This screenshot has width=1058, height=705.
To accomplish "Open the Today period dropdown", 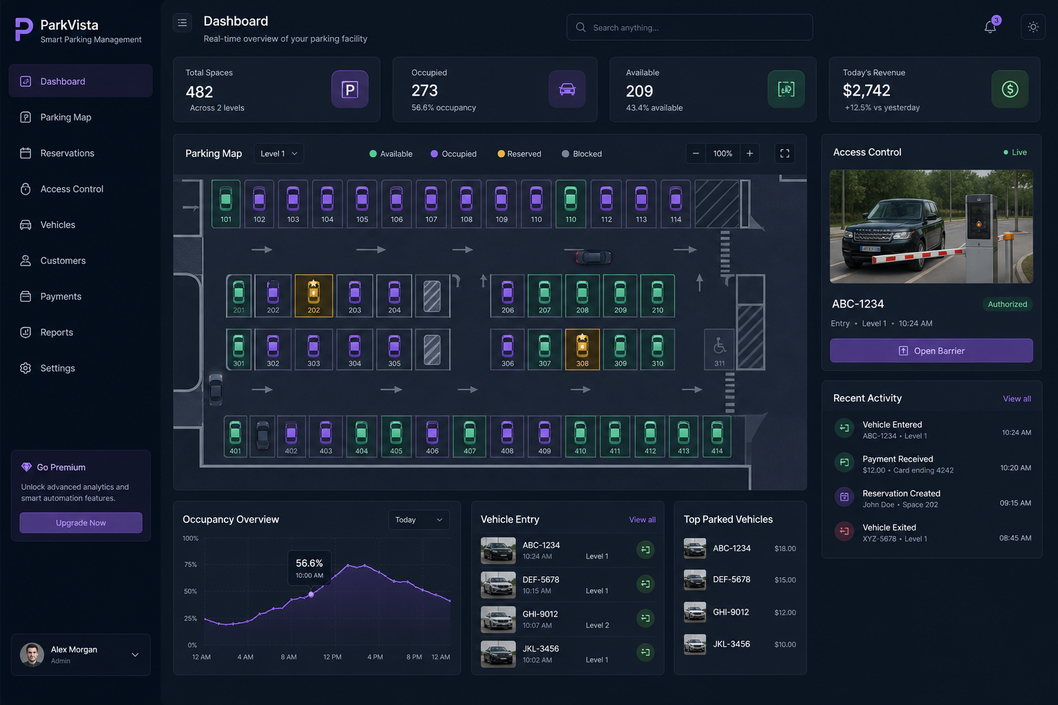I will [x=419, y=520].
